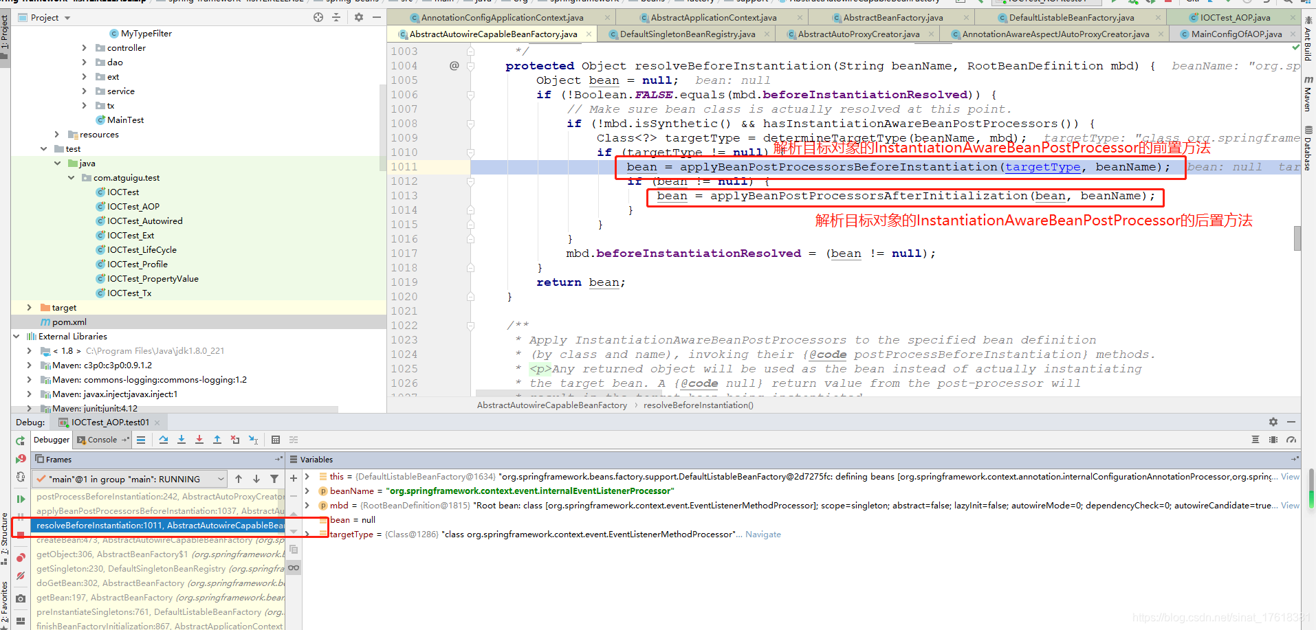Restore the Frames view with the arrow icon
Viewport: 1316px width, 630px height.
pos(278,459)
